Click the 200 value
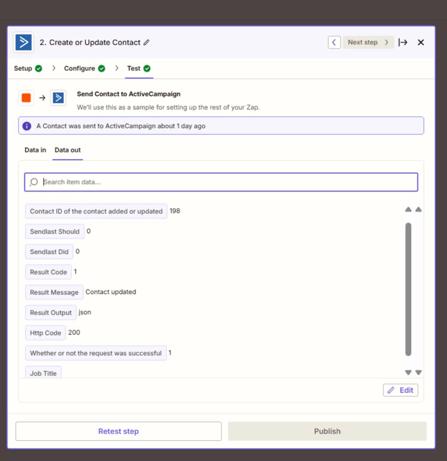This screenshot has height=461, width=447. (x=74, y=332)
